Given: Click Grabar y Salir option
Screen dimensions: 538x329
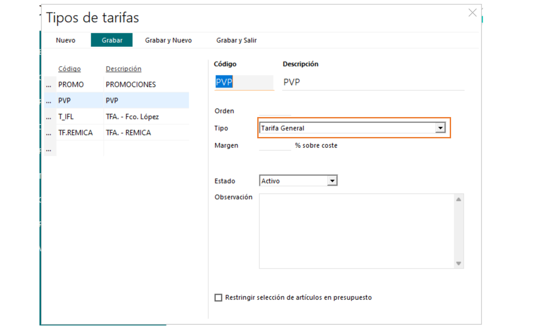Looking at the screenshot, I should point(236,40).
